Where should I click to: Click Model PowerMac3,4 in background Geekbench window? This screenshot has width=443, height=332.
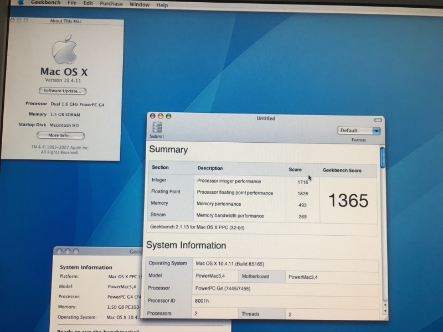tap(122, 287)
